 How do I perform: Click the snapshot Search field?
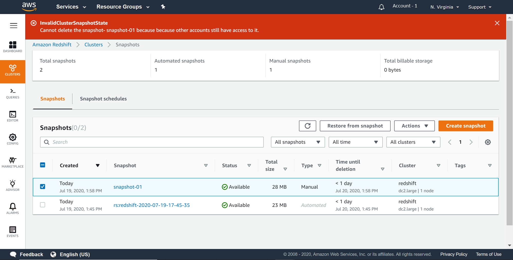tap(154, 142)
